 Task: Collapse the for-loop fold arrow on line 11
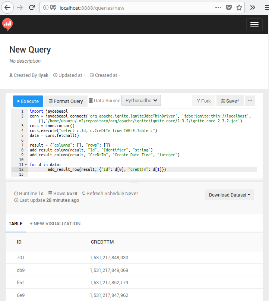click(26, 165)
